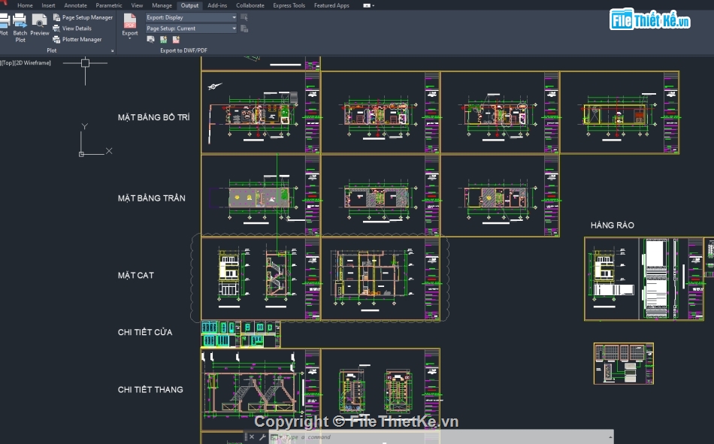Viewport: 714px width, 444px height.
Task: Click the fence sheet under HÀNG RÀO
Action: point(644,279)
